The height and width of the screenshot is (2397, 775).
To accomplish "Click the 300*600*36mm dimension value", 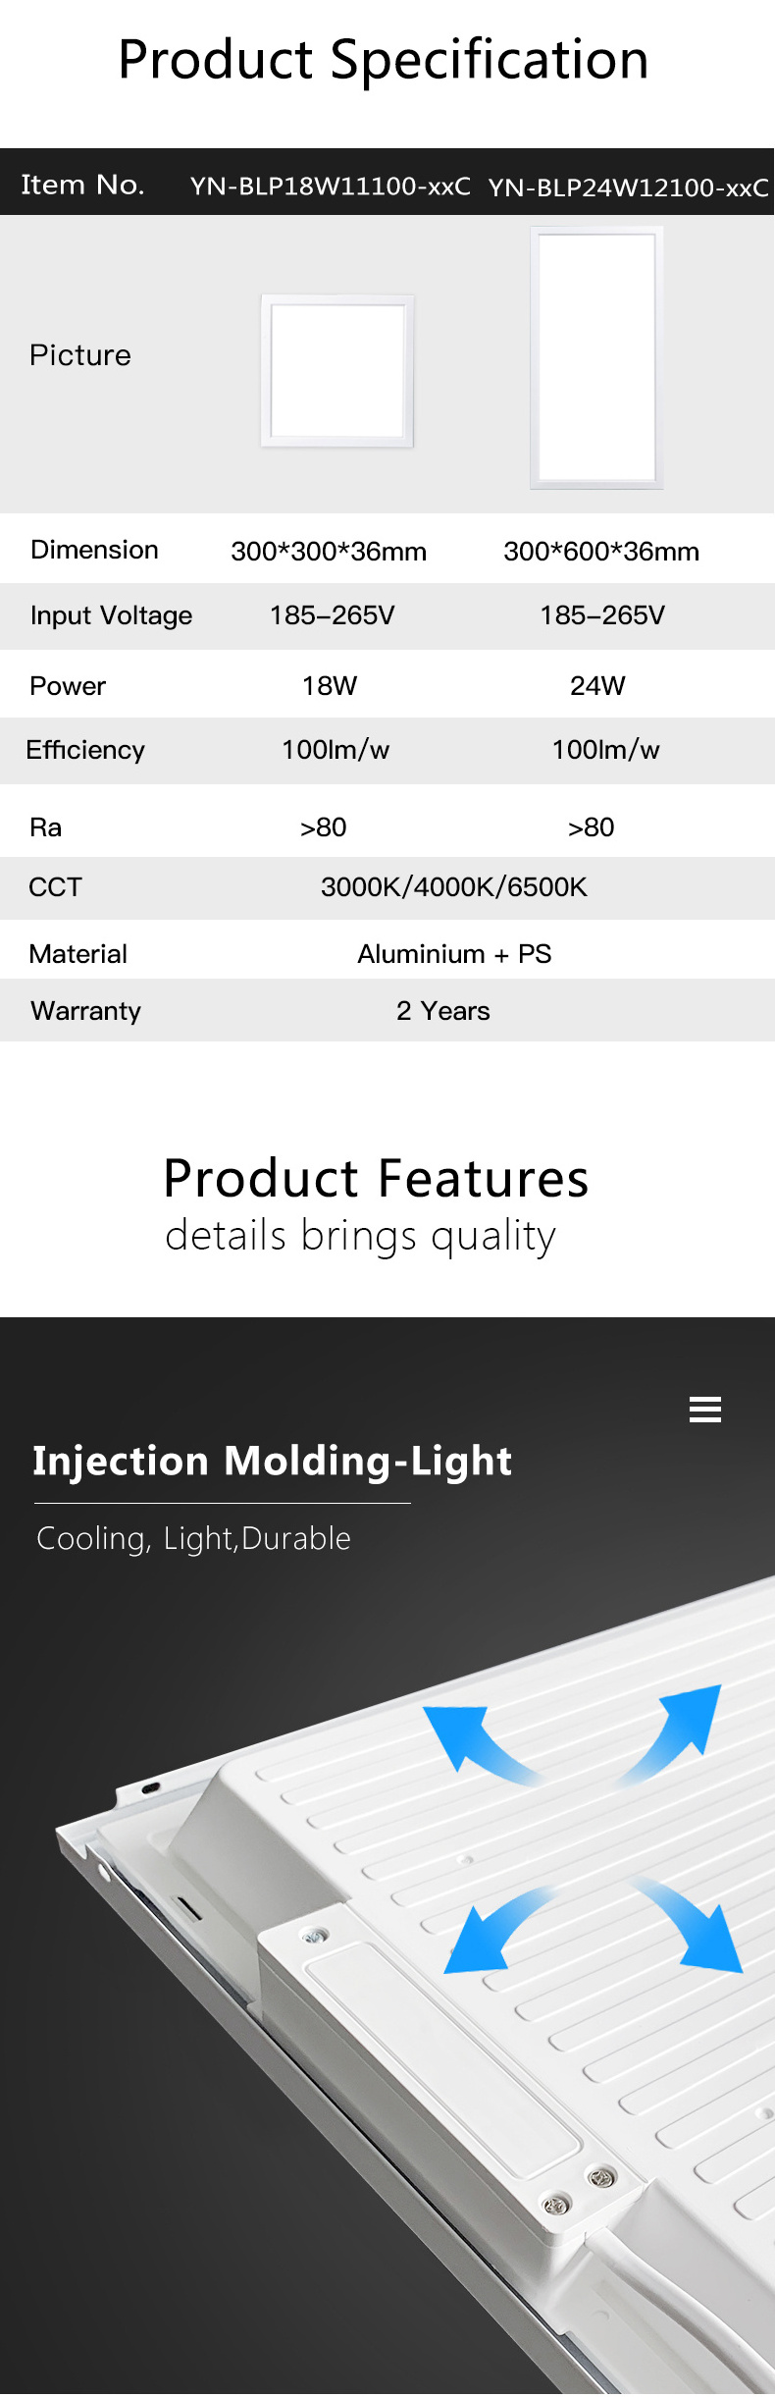I will [x=601, y=552].
